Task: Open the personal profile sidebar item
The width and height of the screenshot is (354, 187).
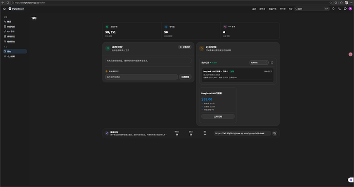Action: (15, 57)
